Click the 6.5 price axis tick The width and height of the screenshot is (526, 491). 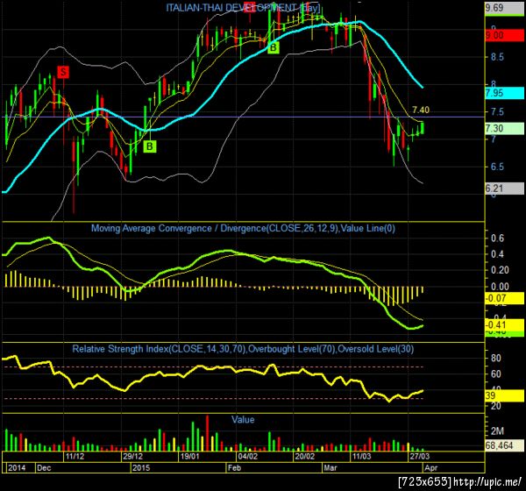[x=497, y=167]
